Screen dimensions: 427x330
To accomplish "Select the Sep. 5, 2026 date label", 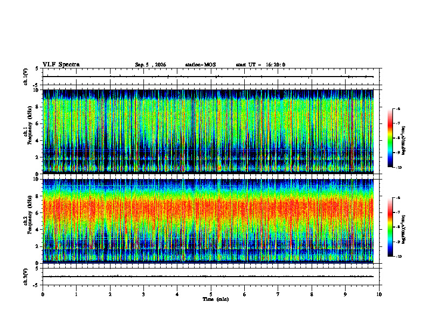I will (150, 65).
